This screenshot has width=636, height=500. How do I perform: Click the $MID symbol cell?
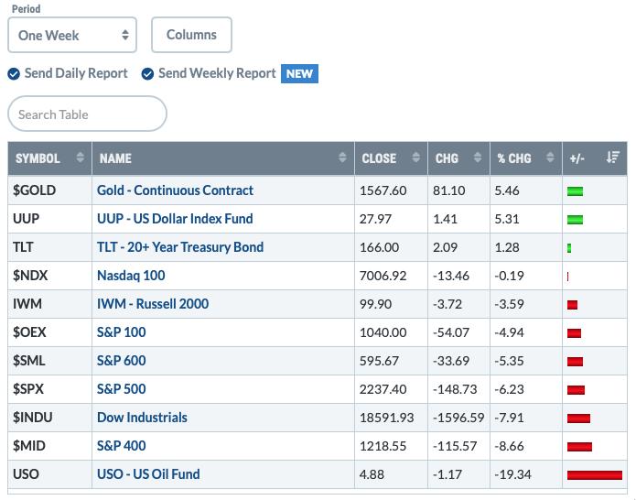[50, 446]
